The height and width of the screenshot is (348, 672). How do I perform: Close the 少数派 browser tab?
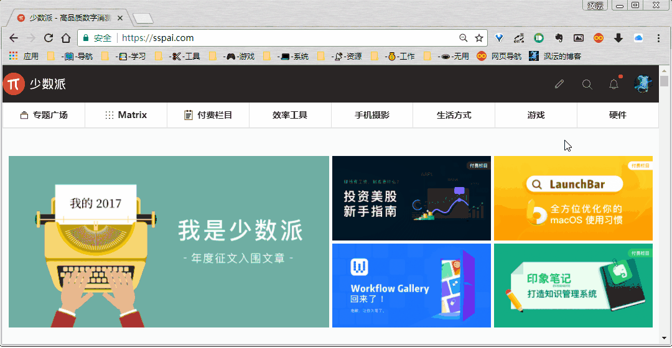point(120,18)
